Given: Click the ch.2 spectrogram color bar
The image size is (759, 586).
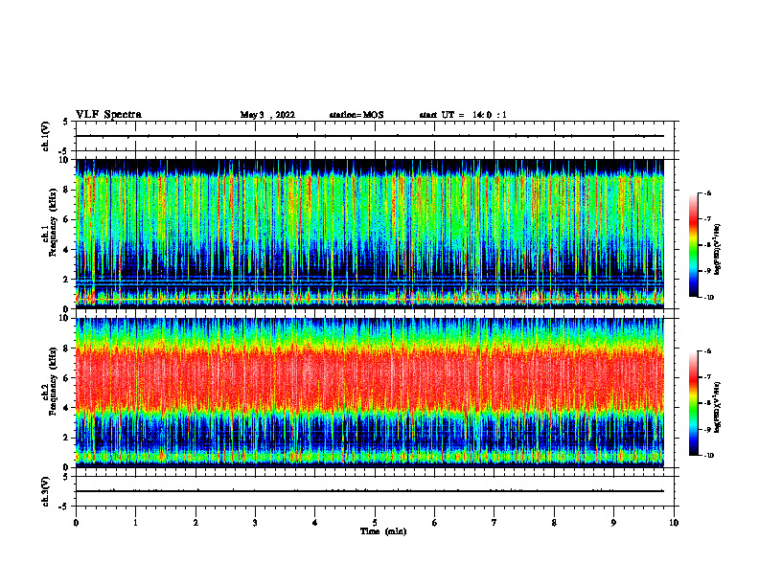Looking at the screenshot, I should click(x=693, y=403).
